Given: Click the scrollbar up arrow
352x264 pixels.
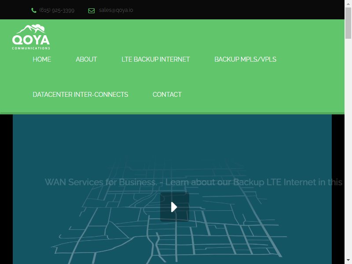Looking at the screenshot, I should pos(348,4).
